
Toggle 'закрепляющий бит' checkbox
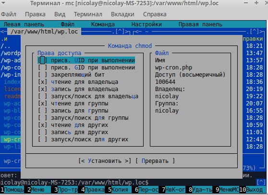click(x=42, y=75)
